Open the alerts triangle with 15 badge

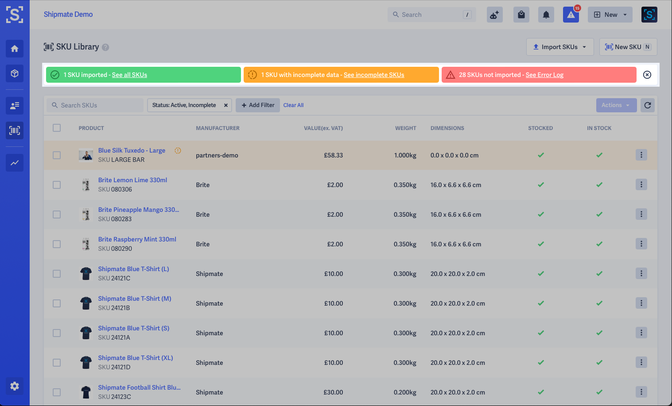(571, 15)
